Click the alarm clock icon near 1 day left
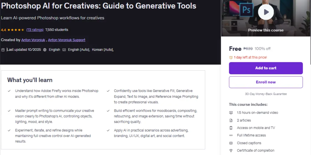311x155 pixels. pos(231,57)
